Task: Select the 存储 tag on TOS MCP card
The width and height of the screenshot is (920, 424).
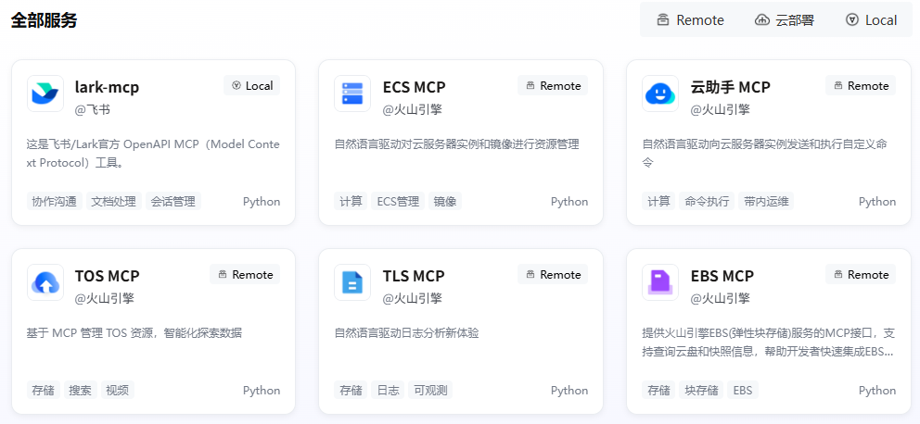Action: (44, 390)
